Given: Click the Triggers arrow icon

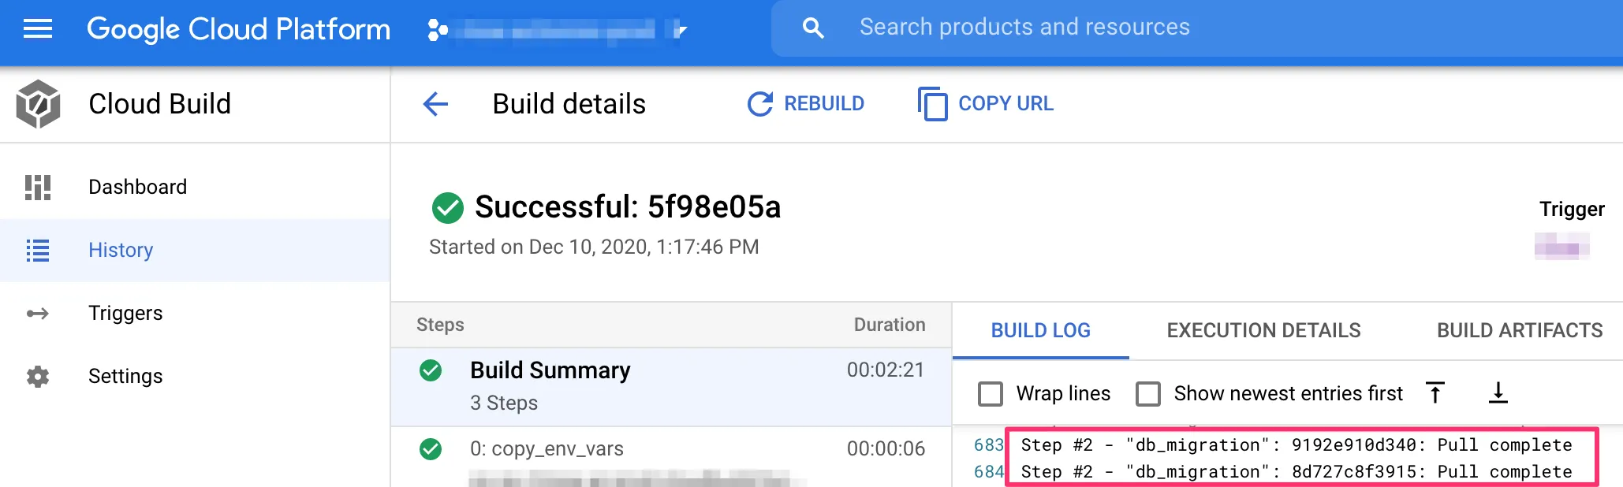Looking at the screenshot, I should coord(37,313).
